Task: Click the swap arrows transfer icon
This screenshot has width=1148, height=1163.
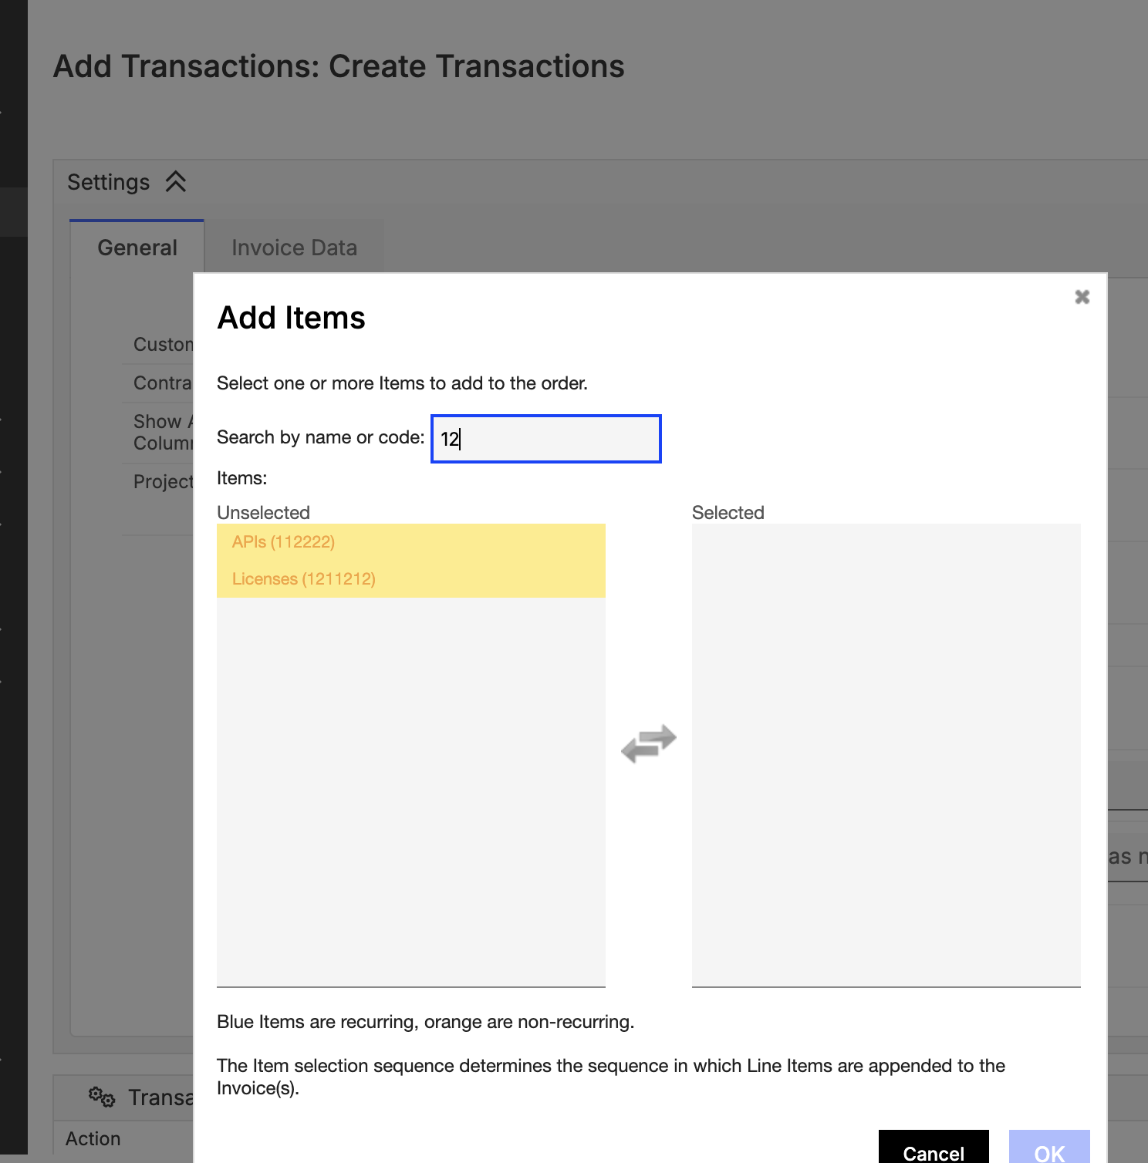Action: (x=649, y=743)
